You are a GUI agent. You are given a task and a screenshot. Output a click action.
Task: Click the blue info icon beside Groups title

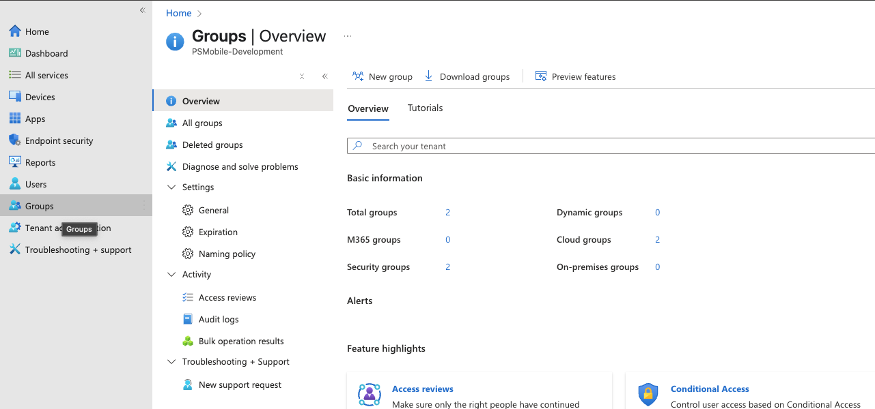coord(175,42)
